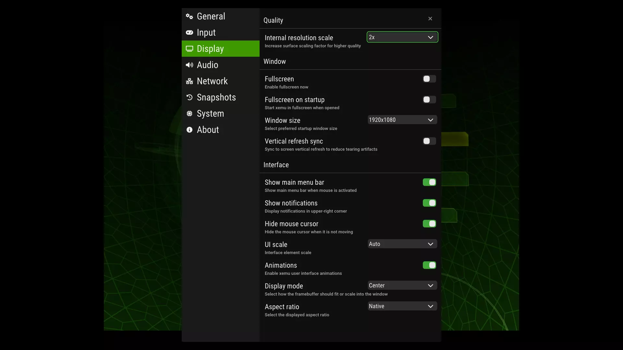Screen dimensions: 623x350
Task: Click the Audio speaker icon
Action: tap(189, 65)
